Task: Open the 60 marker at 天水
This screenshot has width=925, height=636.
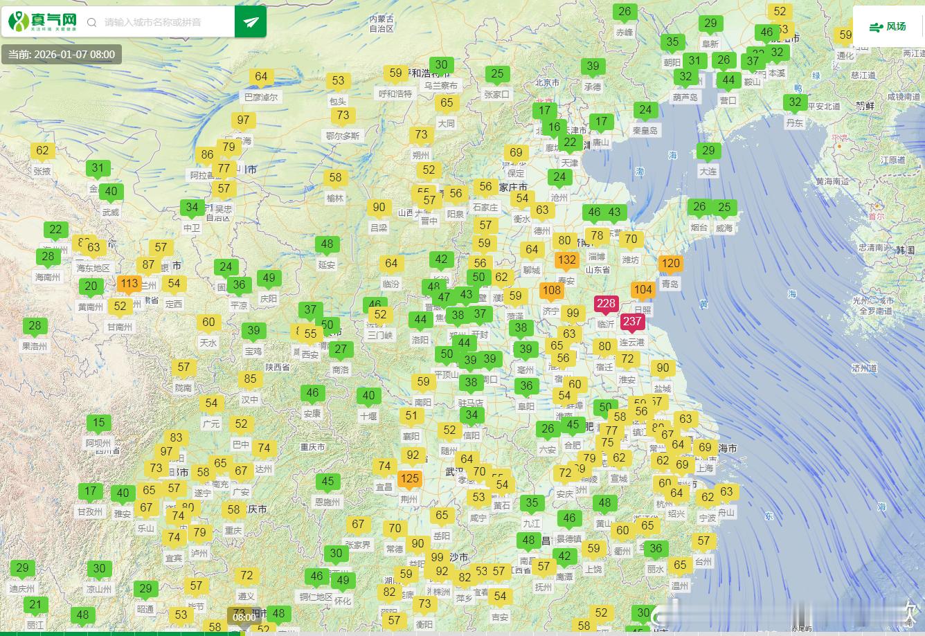Action: click(x=208, y=322)
